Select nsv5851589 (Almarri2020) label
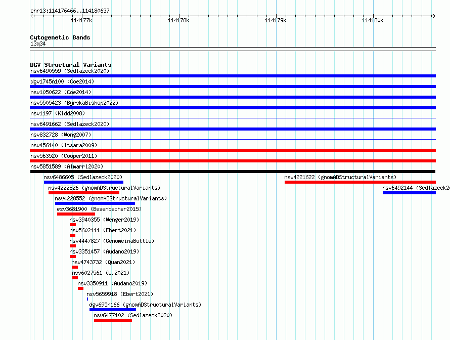Image resolution: width=450 pixels, height=340 pixels. pos(67,166)
